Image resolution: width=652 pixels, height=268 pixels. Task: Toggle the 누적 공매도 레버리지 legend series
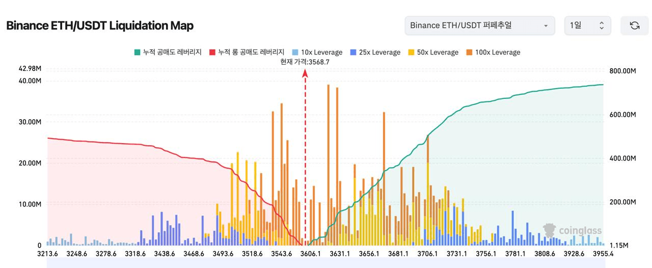pos(168,52)
